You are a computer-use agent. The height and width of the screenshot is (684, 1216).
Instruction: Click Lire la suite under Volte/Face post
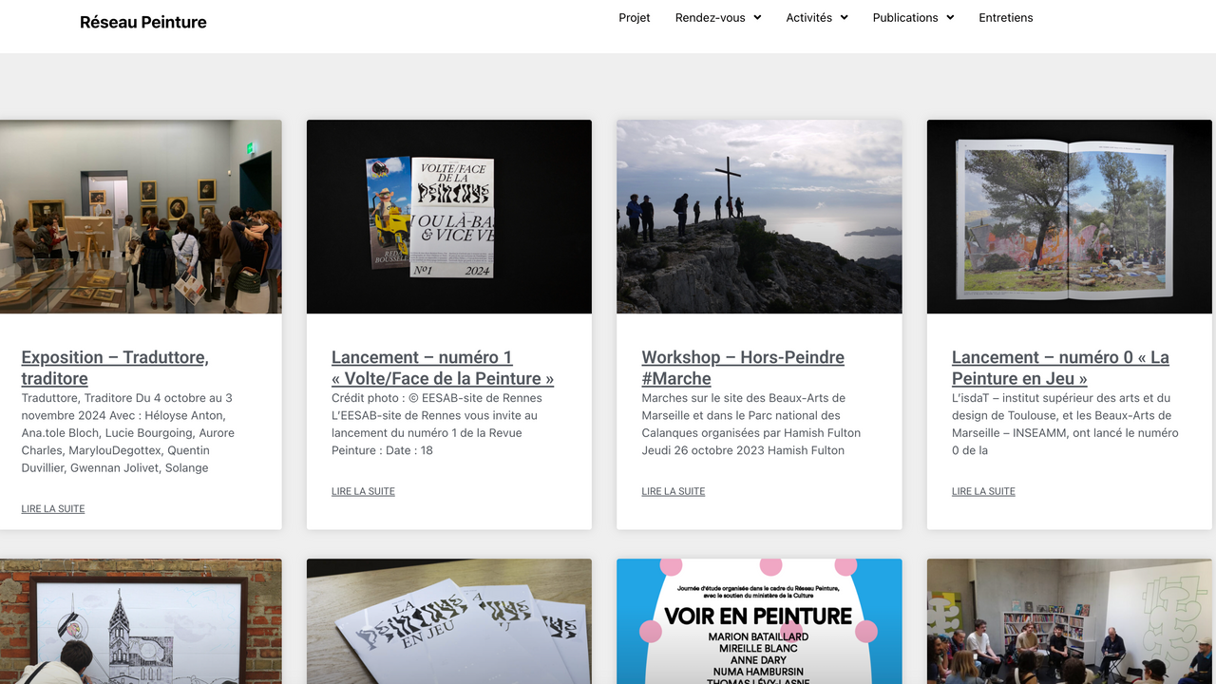(x=363, y=491)
